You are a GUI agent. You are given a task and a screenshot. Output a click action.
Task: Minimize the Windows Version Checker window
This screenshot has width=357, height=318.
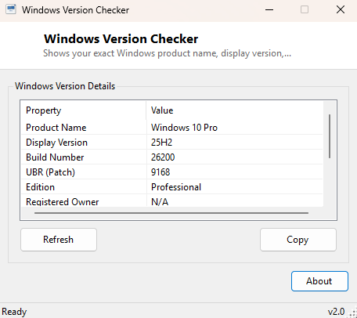tap(269, 10)
